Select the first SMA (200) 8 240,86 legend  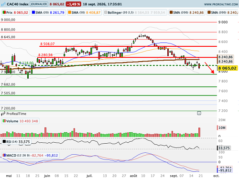click(x=187, y=12)
